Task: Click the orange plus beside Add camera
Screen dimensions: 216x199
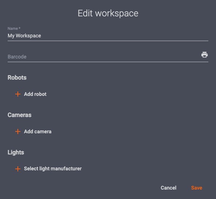Action: tap(18, 131)
